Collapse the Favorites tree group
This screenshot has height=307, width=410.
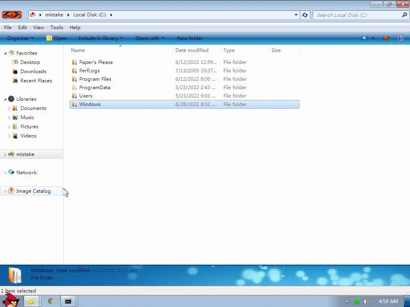[x=5, y=53]
